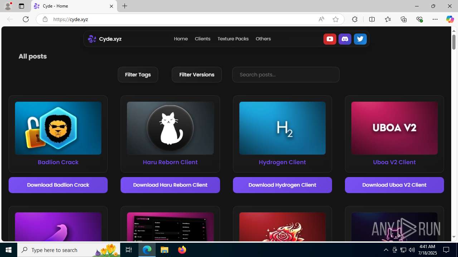458x257 pixels.
Task: Open the Hydrogen Client title link
Action: pos(282,162)
